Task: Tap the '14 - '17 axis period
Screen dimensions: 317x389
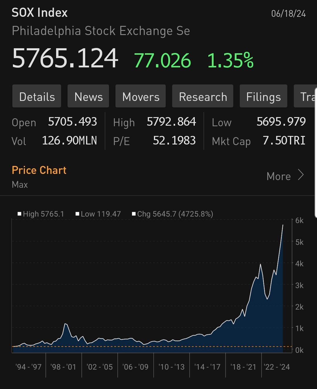Action: (x=207, y=367)
